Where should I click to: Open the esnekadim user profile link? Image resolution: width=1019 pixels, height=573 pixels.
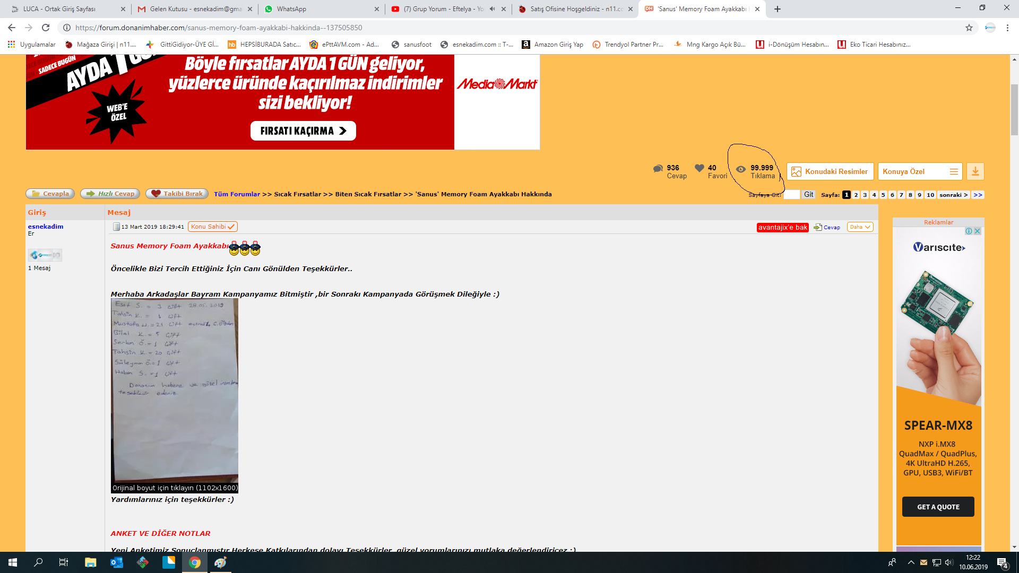click(x=46, y=227)
